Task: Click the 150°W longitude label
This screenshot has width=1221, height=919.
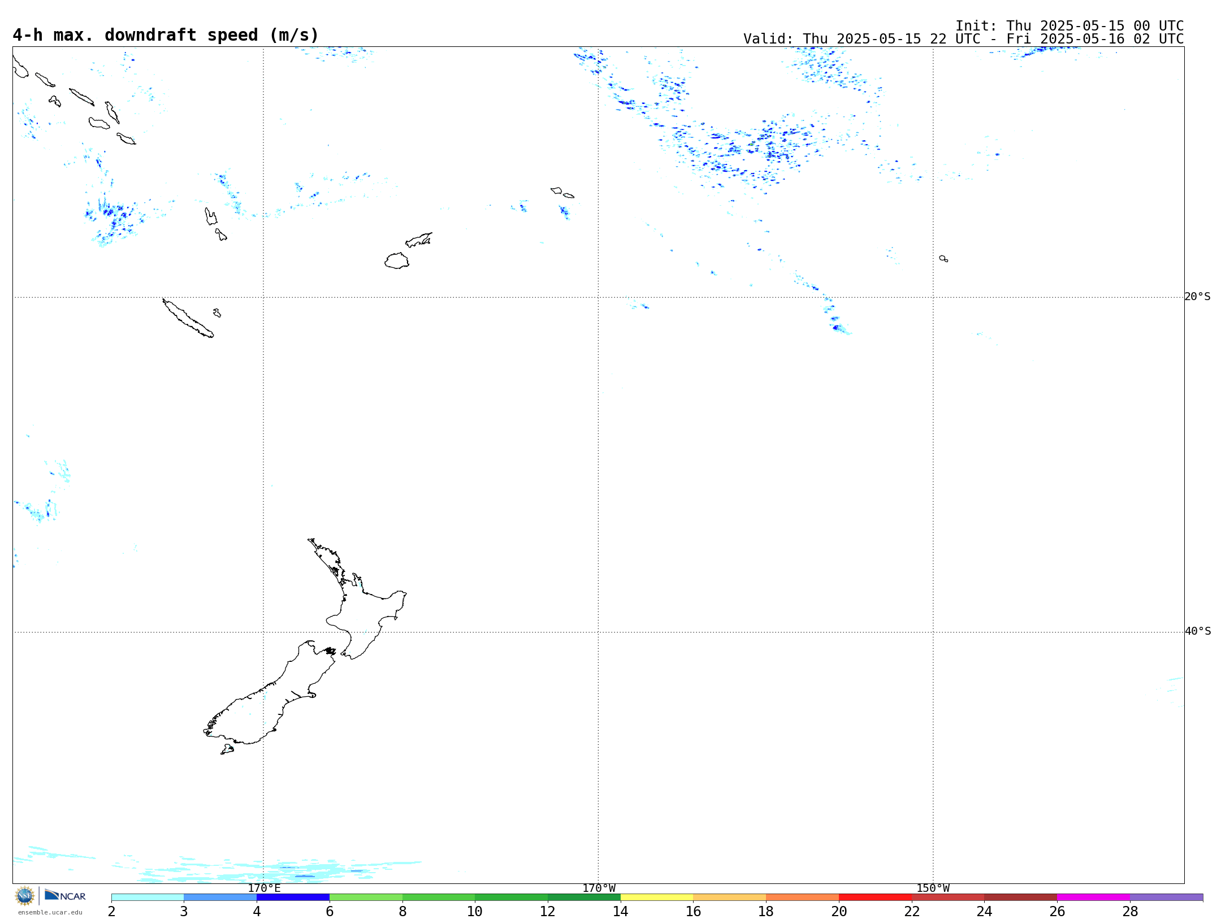Action: [x=933, y=888]
